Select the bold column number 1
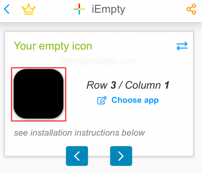Image resolution: width=202 pixels, height=173 pixels. pyautogui.click(x=167, y=85)
